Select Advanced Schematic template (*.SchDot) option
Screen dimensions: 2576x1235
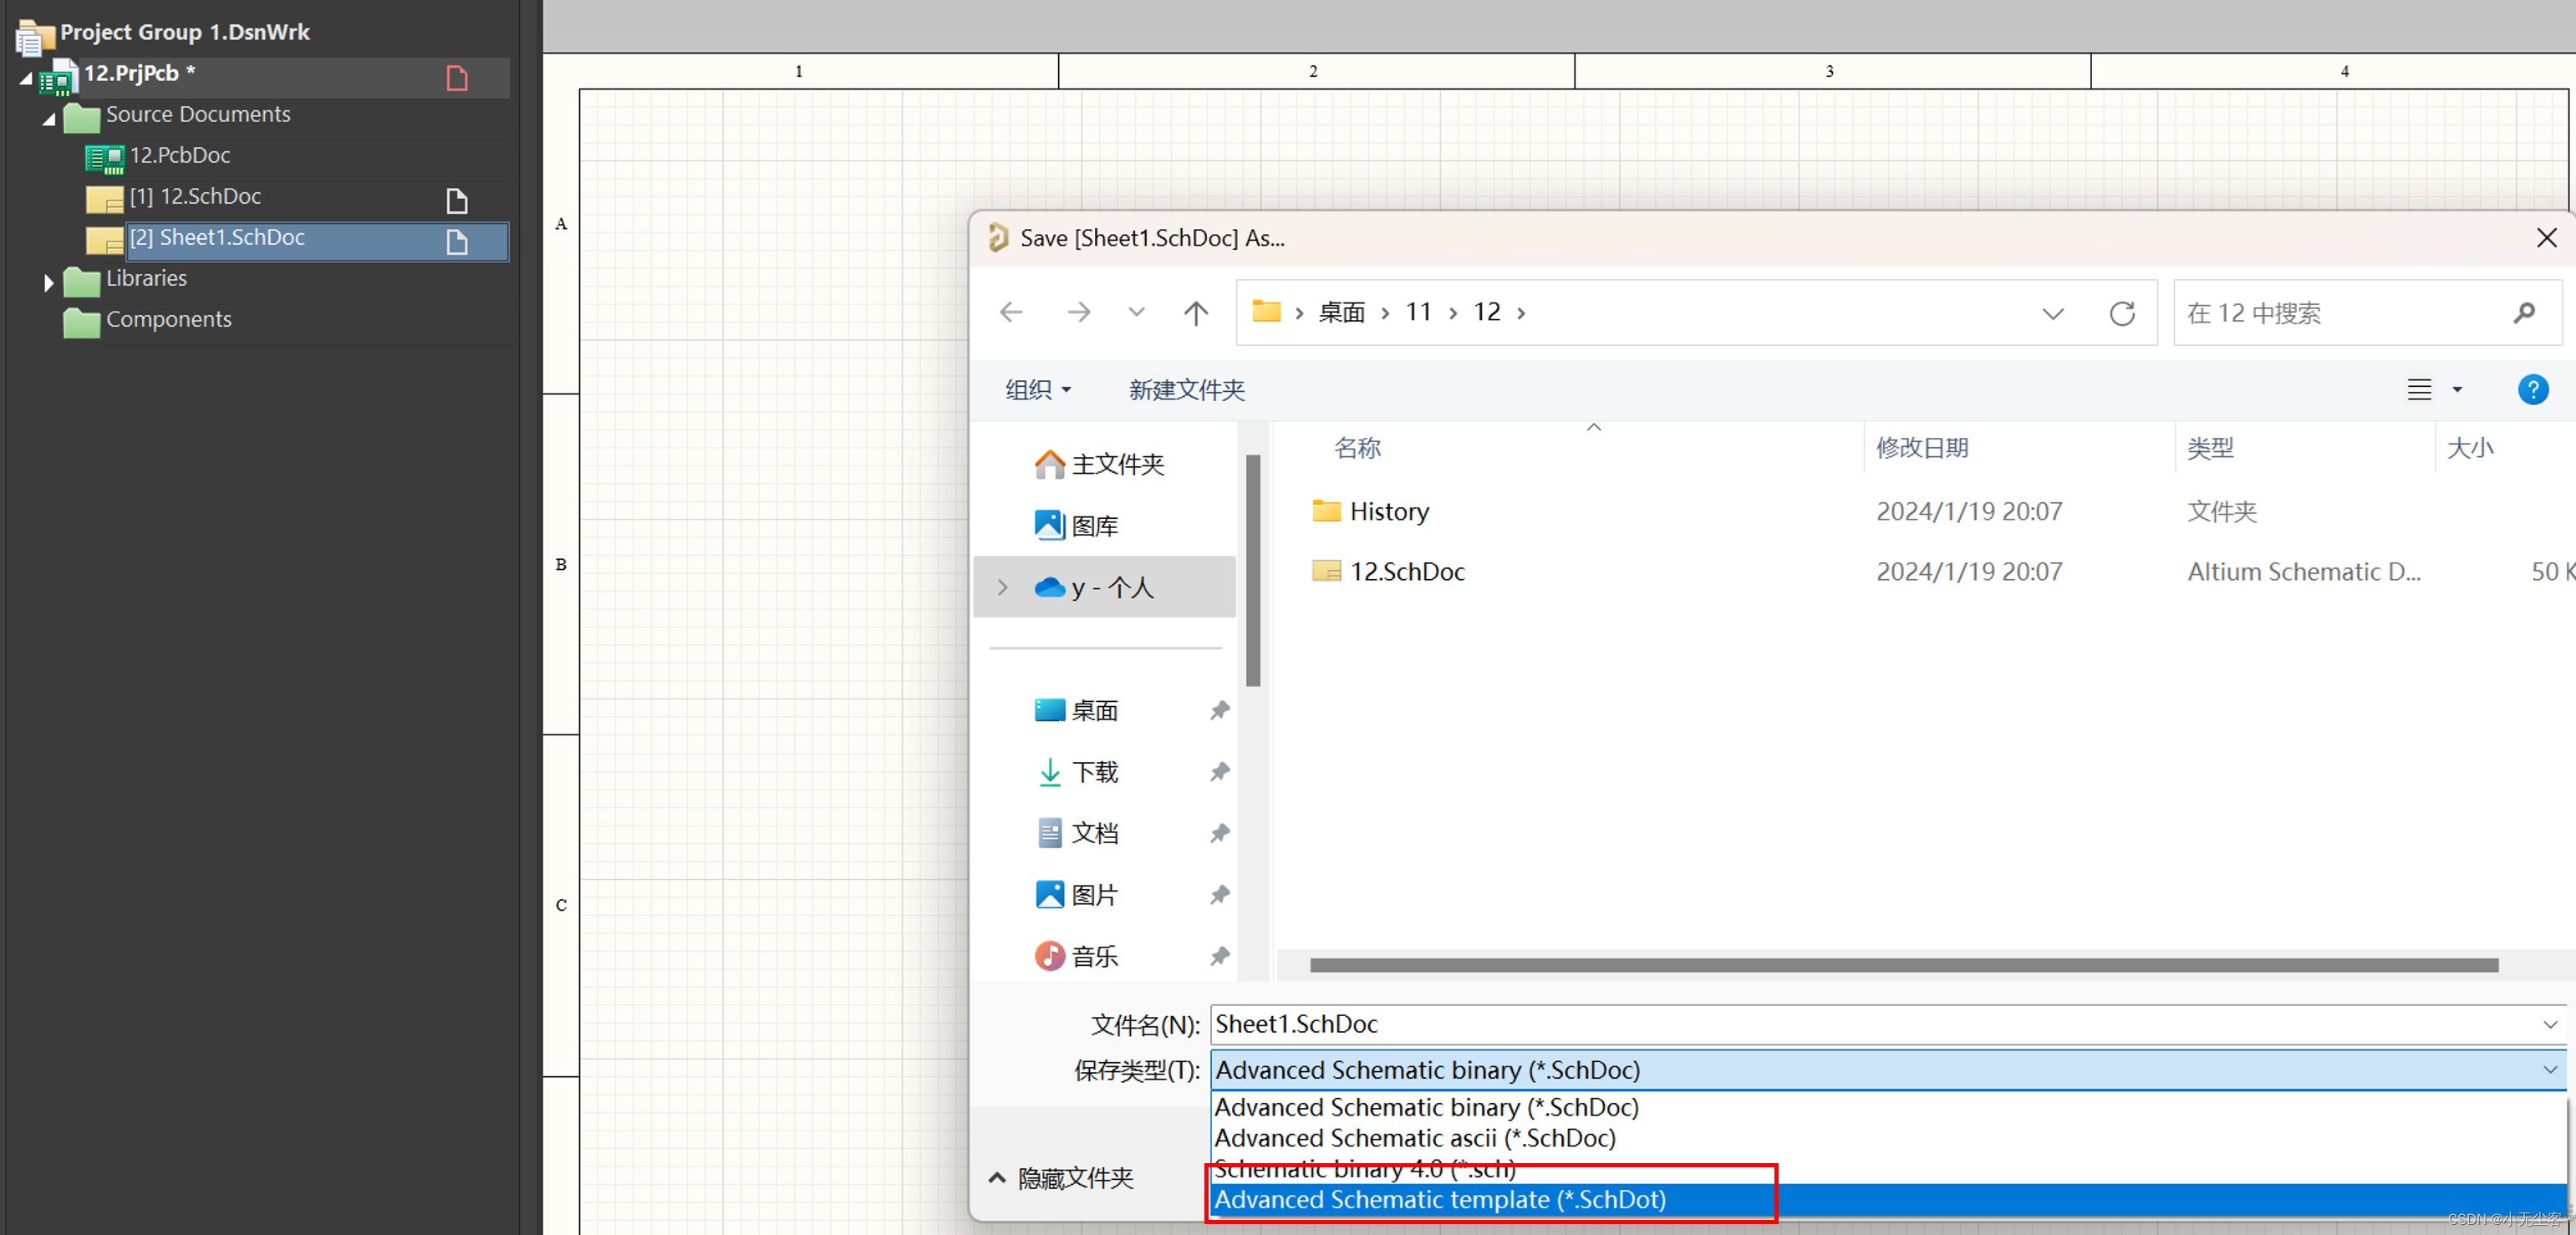tap(1439, 1199)
